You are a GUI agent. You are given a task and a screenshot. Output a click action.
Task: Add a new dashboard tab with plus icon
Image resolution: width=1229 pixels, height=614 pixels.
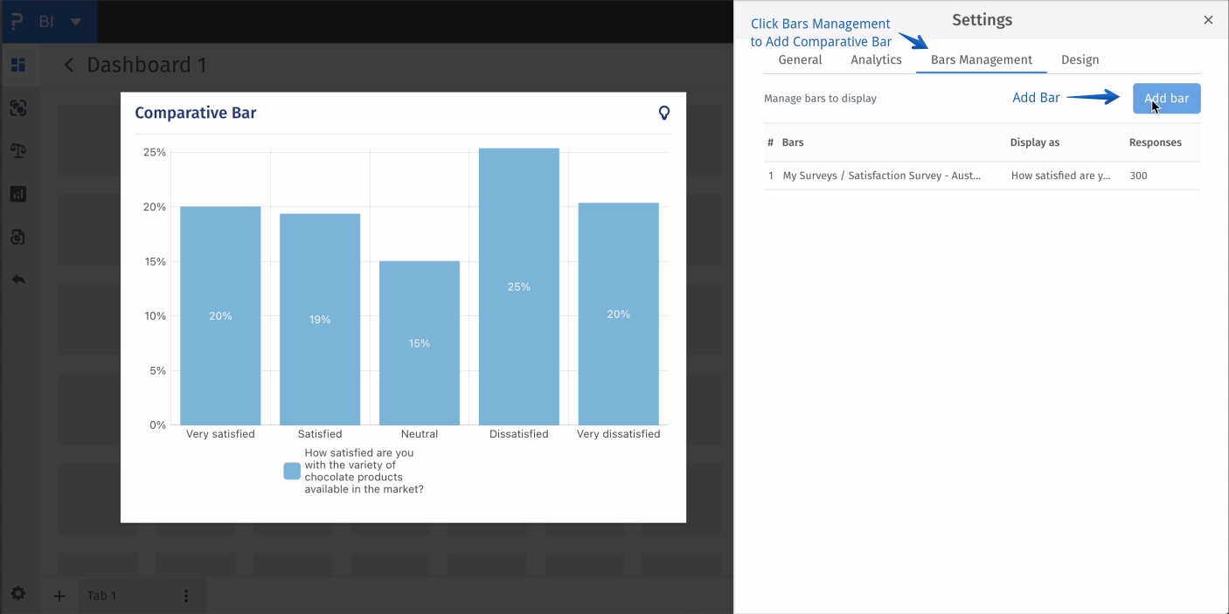pyautogui.click(x=59, y=596)
